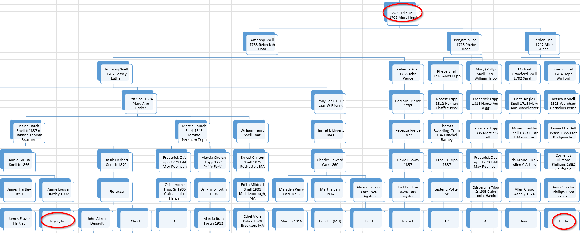Screen dimensions: 580x233
Task: Select the Benjamin Snell 1745 box
Action: [466, 44]
